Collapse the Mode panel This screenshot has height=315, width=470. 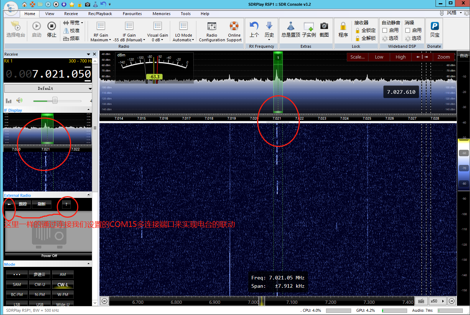coord(89,264)
